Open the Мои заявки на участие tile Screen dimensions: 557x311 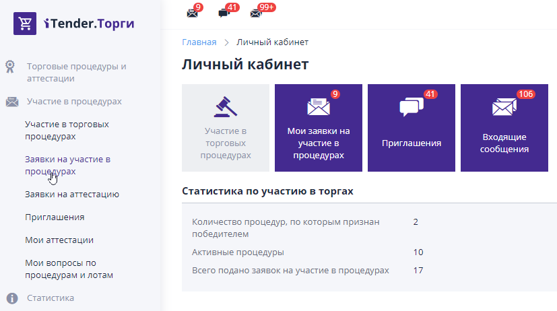pos(318,128)
